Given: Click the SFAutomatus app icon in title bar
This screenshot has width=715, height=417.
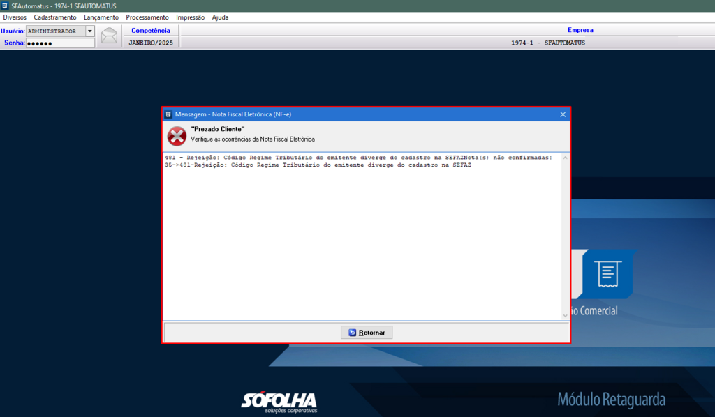Looking at the screenshot, I should (6, 6).
